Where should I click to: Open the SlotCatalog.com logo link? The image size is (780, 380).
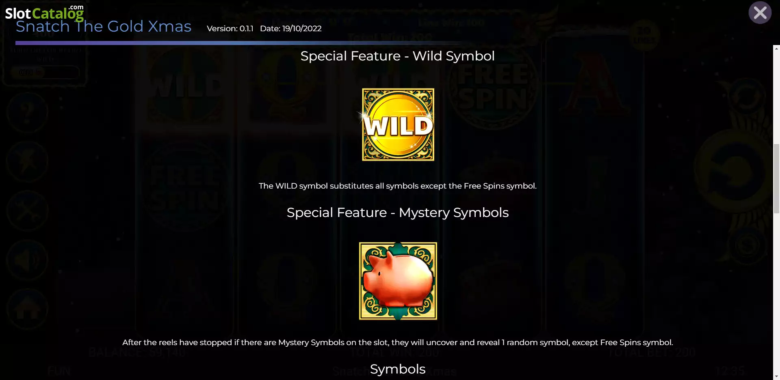click(44, 12)
